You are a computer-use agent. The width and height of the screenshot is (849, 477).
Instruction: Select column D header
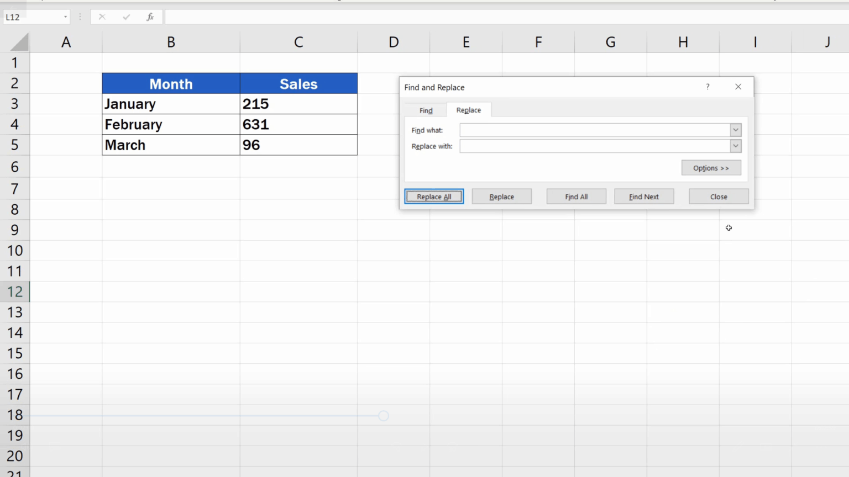[393, 42]
